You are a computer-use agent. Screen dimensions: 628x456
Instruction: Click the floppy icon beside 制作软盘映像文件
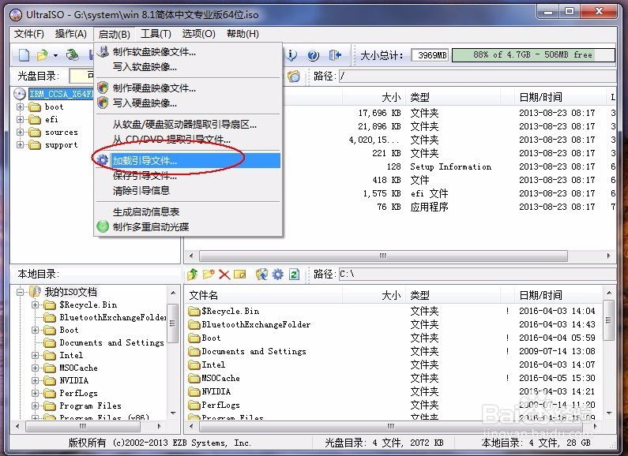pyautogui.click(x=103, y=51)
